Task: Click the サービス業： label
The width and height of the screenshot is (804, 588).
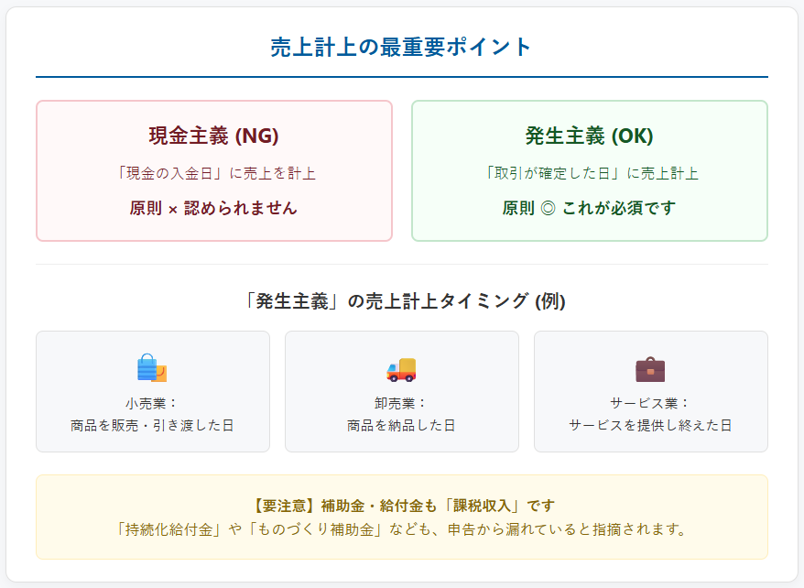Action: [650, 403]
